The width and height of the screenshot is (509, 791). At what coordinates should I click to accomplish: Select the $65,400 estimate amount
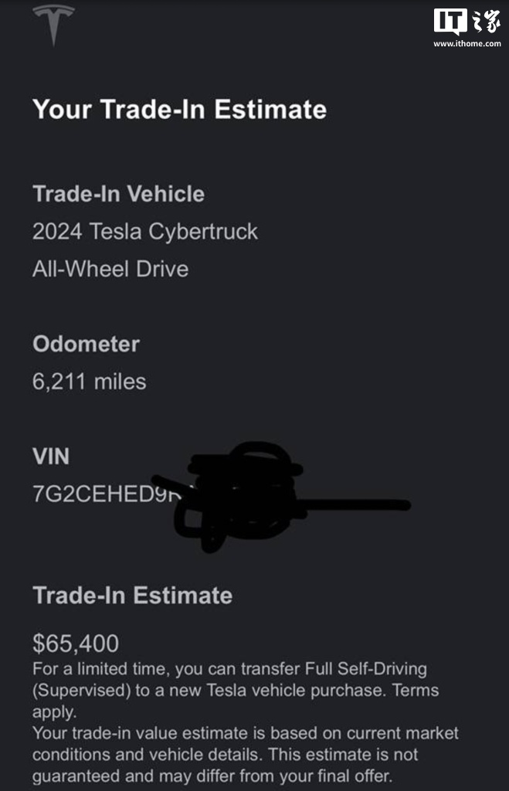tap(76, 643)
